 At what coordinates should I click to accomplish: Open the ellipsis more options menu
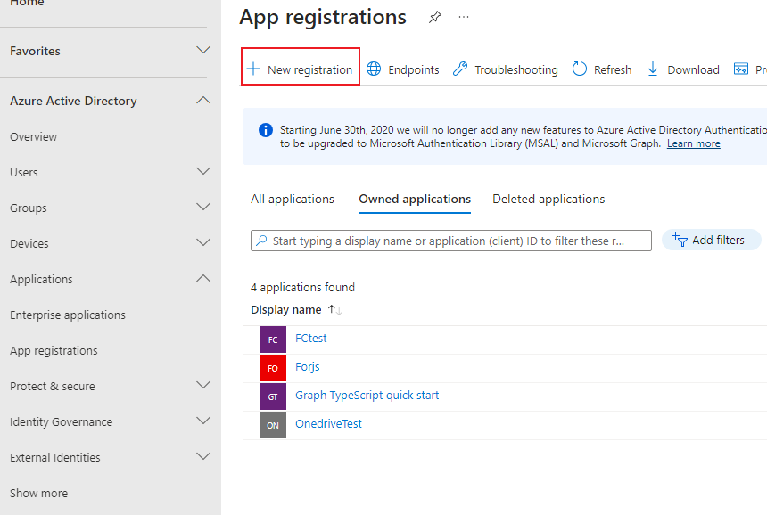pyautogui.click(x=464, y=17)
